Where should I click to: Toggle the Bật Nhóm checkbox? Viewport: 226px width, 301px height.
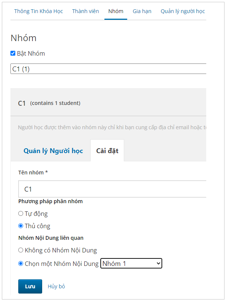click(13, 53)
